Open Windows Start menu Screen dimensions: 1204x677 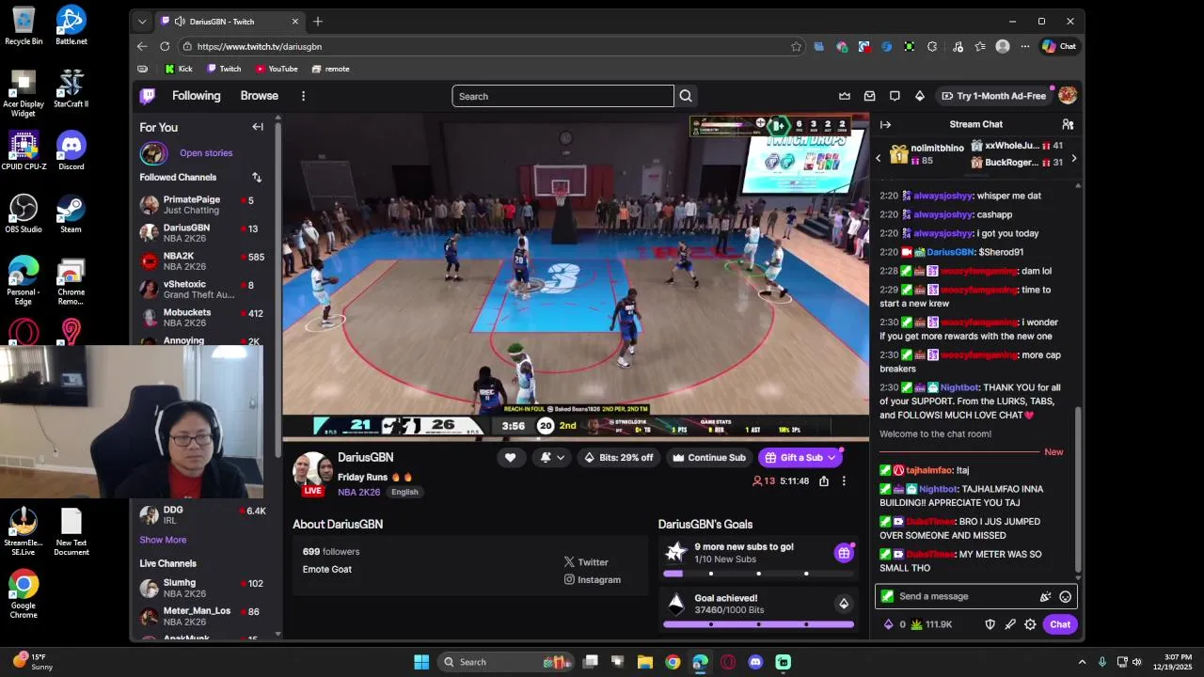tap(421, 662)
